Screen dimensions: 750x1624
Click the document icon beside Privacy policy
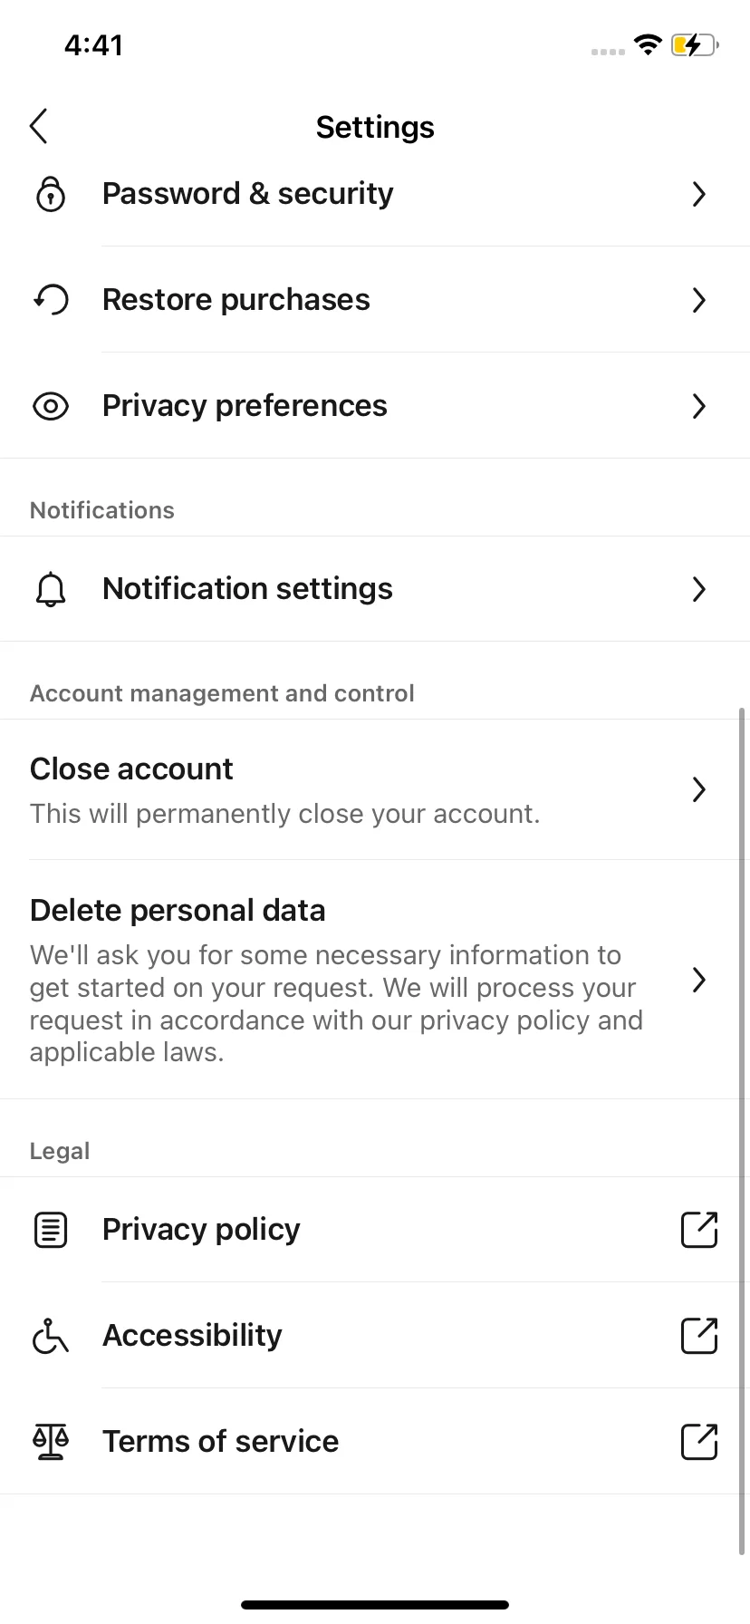tap(51, 1230)
